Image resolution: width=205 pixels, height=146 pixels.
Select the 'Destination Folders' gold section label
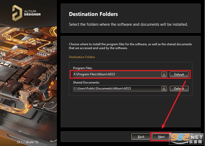[82, 57]
